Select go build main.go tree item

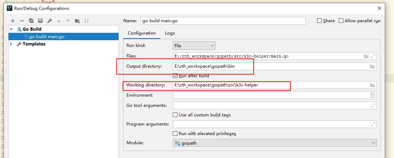(x=64, y=37)
